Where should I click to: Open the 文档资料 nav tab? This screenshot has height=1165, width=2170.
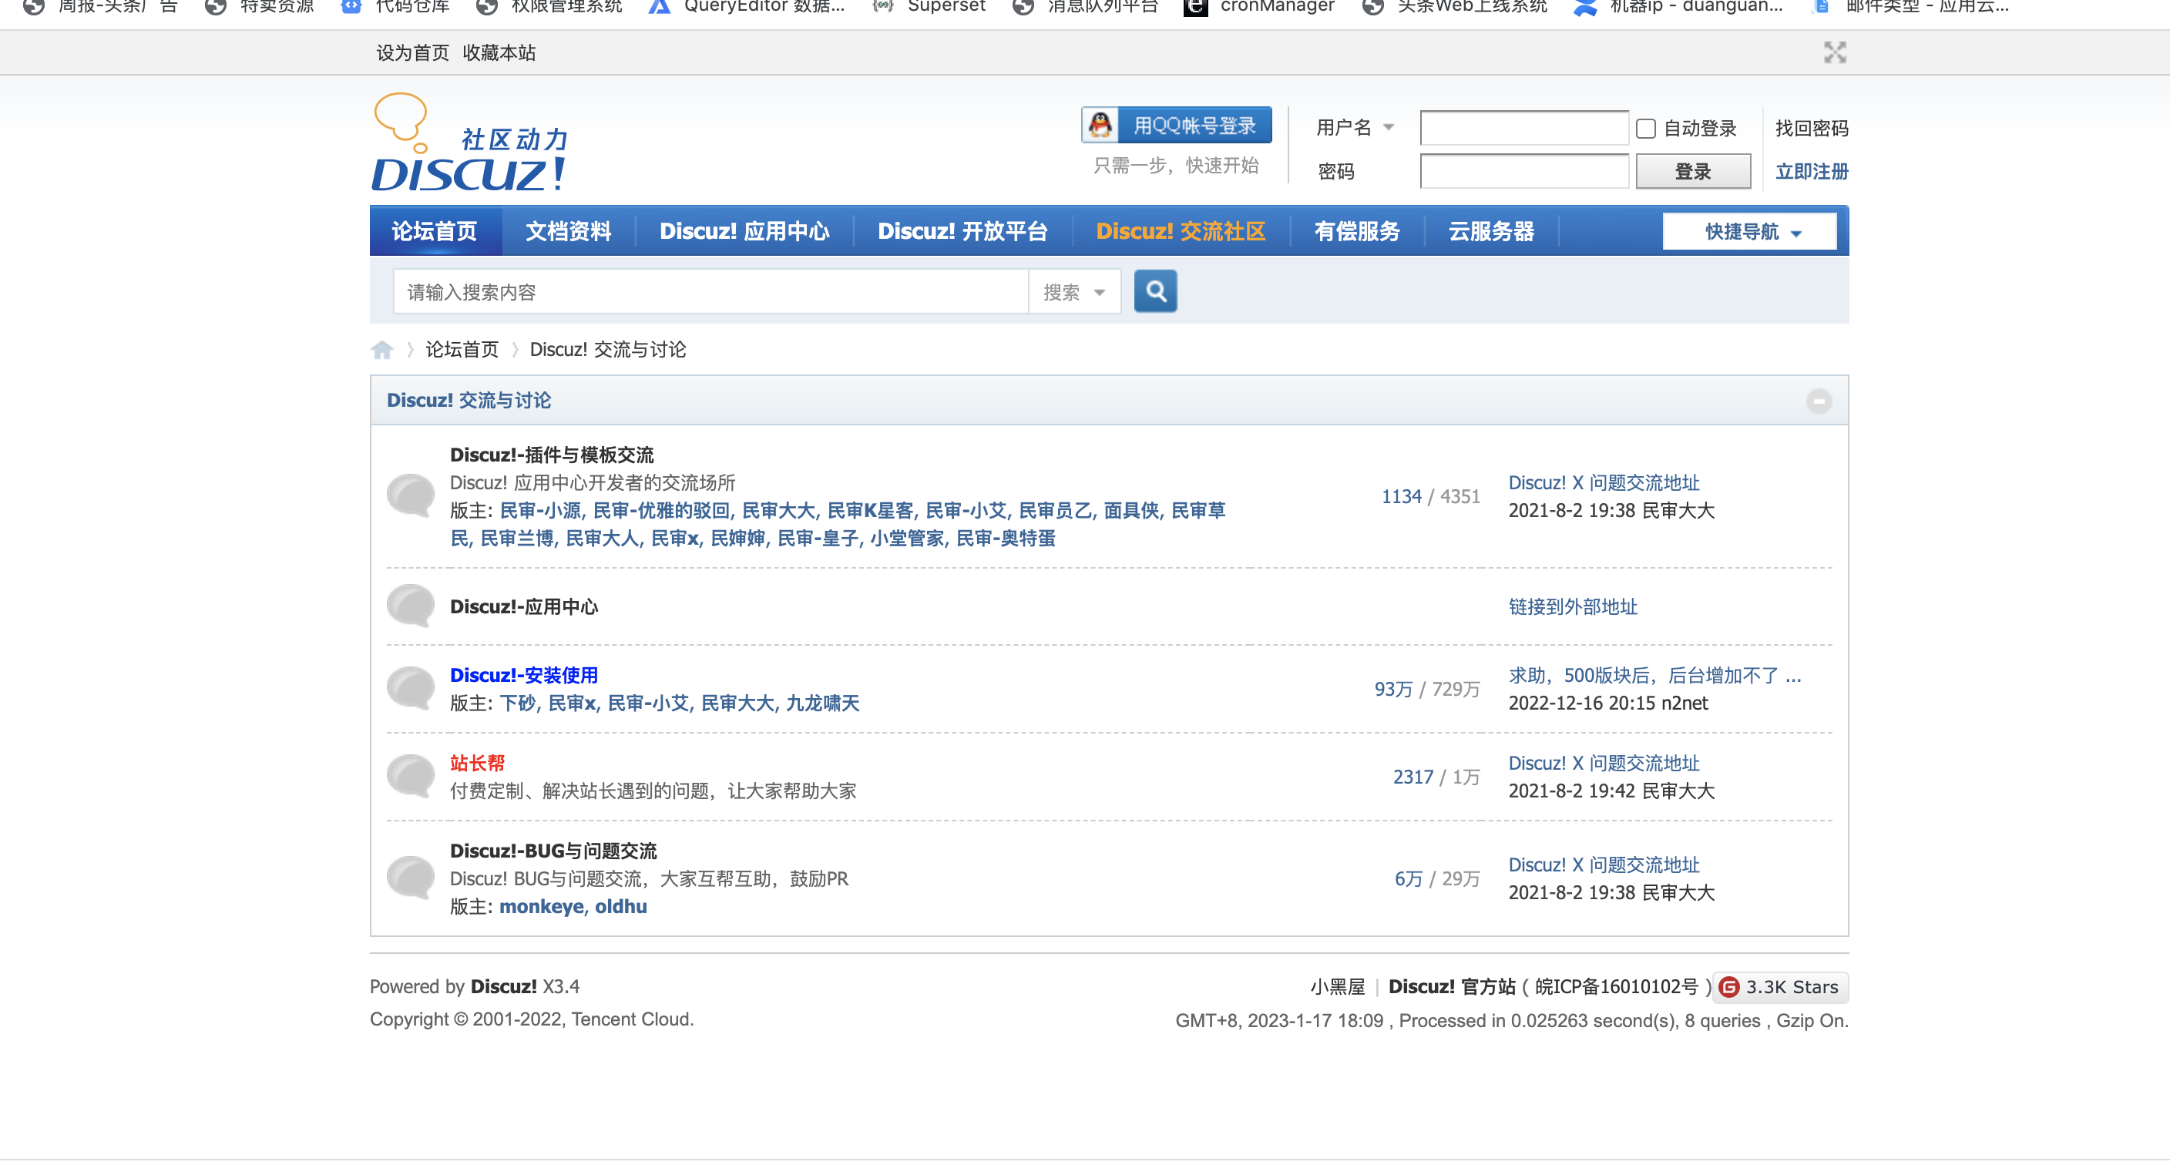tap(569, 232)
